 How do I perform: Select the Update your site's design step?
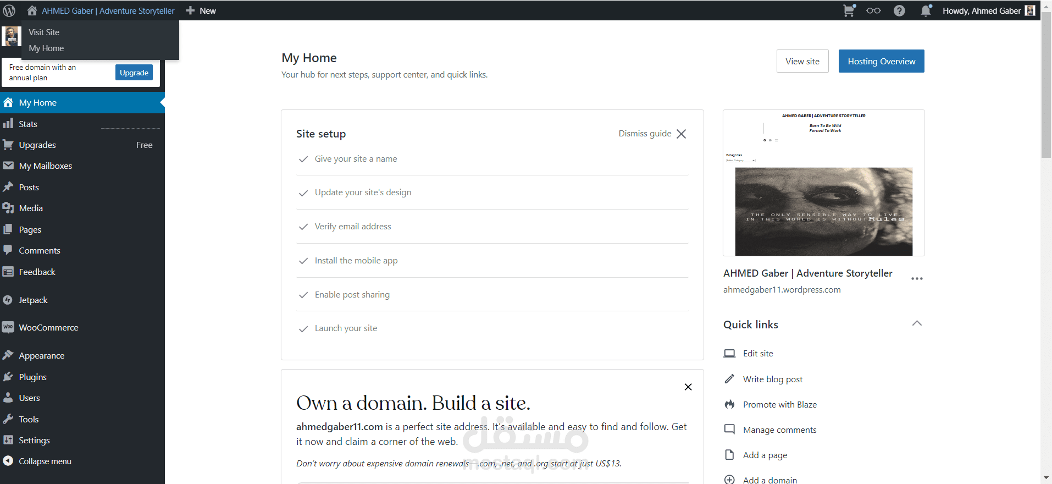coord(492,193)
